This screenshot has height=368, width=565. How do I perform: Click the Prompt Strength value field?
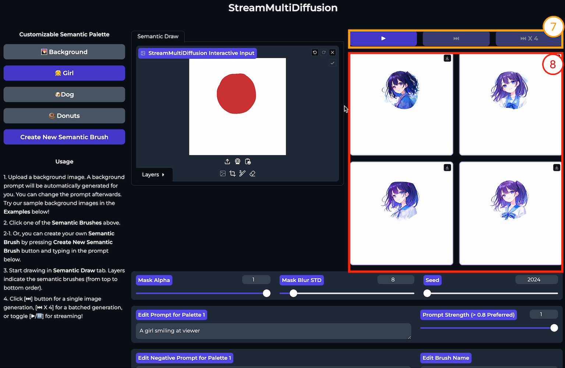click(x=544, y=314)
